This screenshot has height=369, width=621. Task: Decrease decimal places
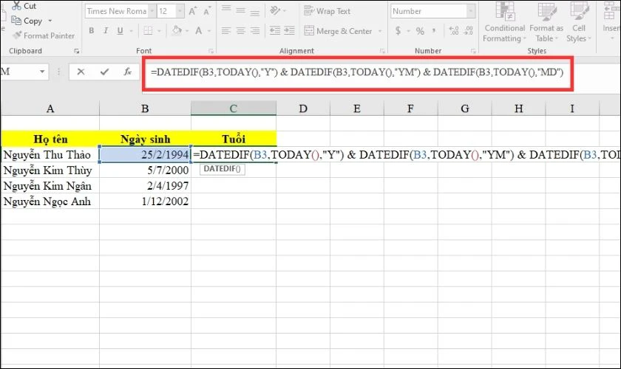tap(469, 30)
